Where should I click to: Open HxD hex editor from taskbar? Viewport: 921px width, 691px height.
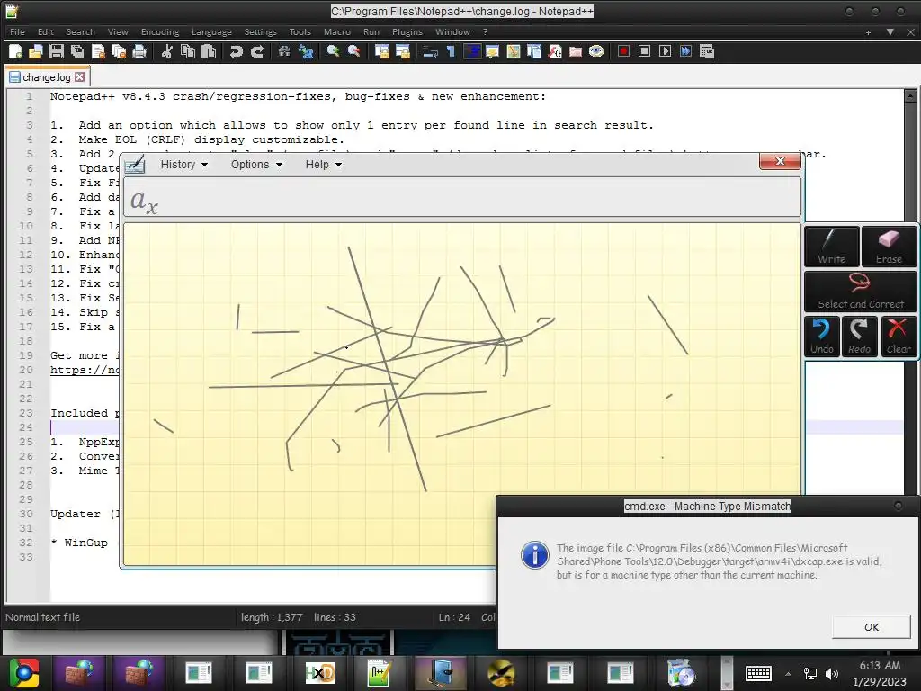point(319,673)
